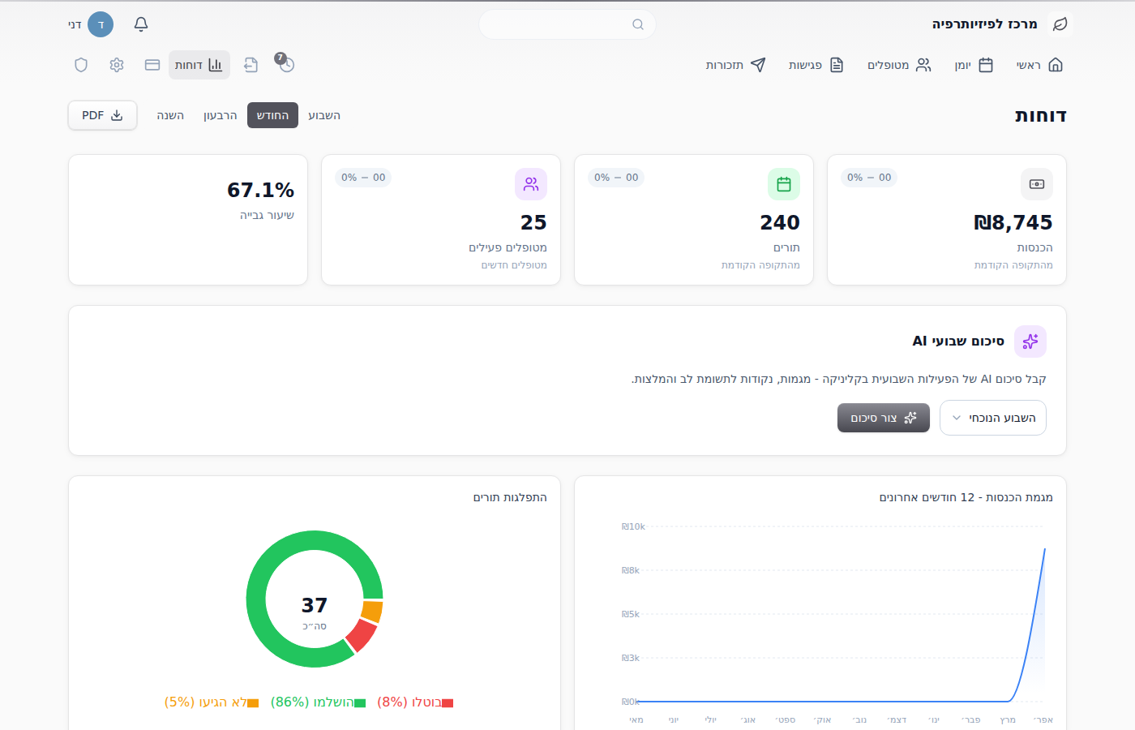Click the צור סיכום button

pos(884,418)
